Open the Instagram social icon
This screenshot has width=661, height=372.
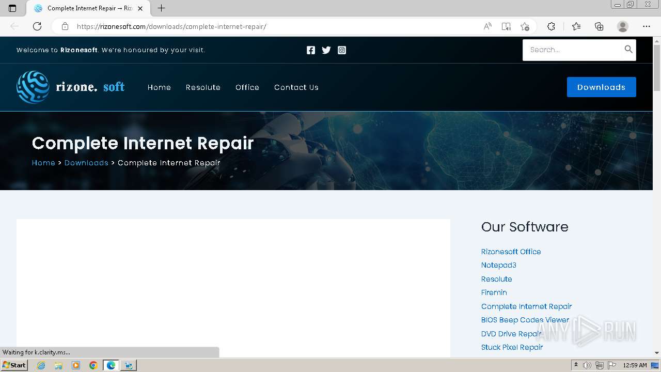(342, 50)
